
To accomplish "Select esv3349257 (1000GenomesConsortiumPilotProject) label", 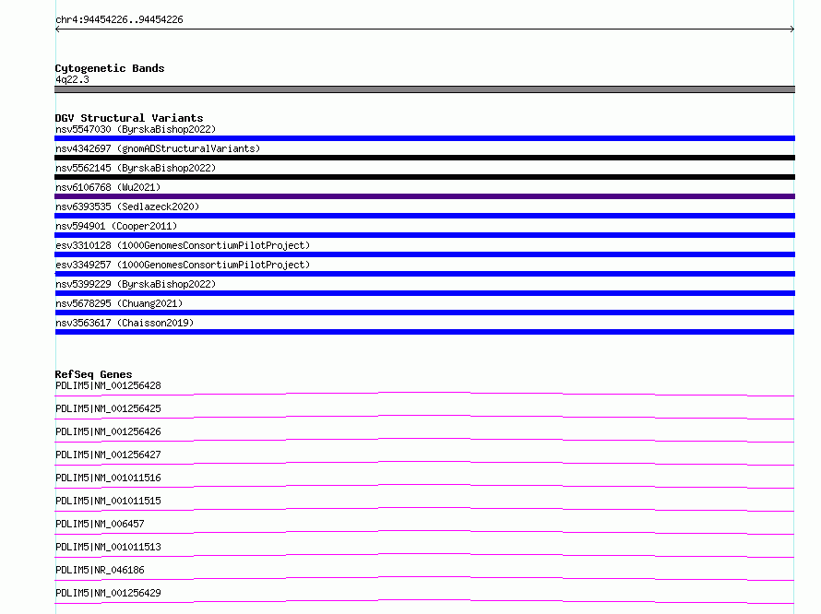I will click(183, 265).
